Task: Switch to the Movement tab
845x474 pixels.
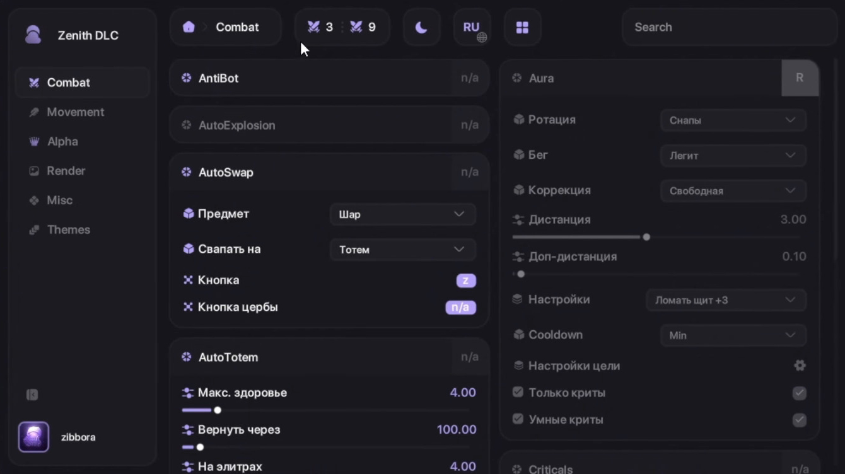Action: 75,112
